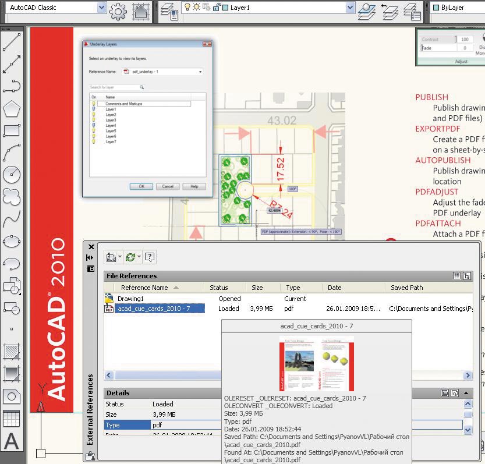The height and width of the screenshot is (464, 485).
Task: Select the Hatch tool
Action: [x=12, y=352]
